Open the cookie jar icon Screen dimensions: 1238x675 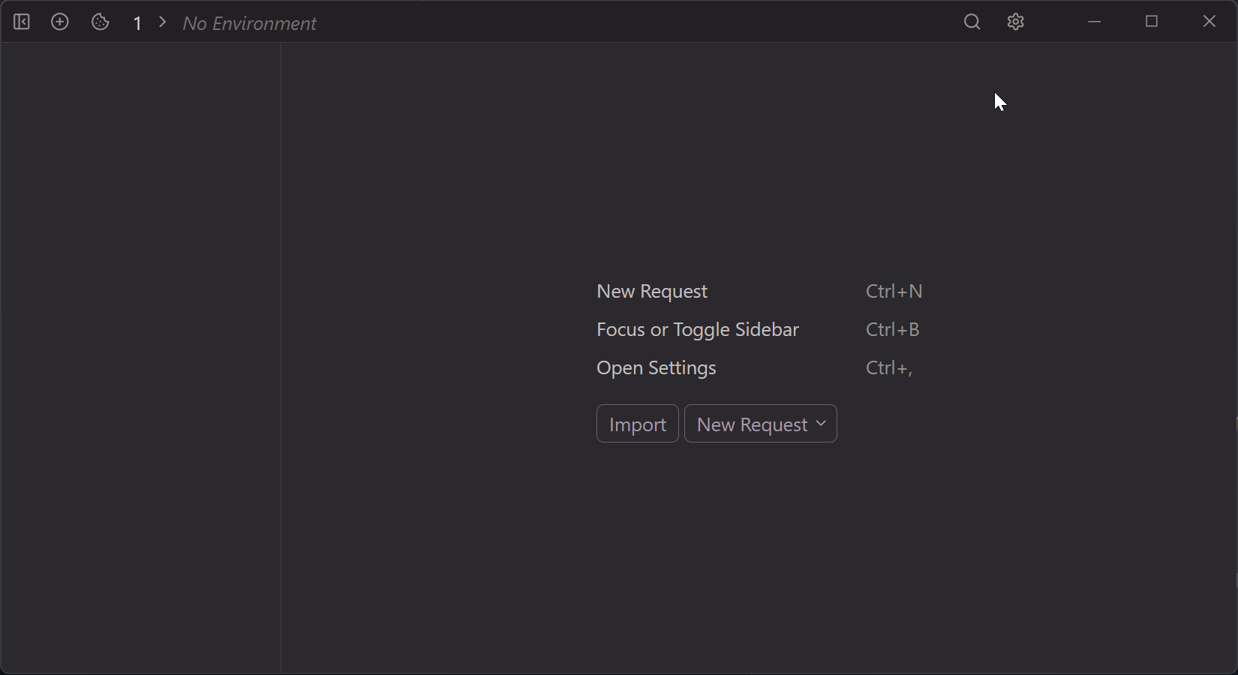[x=100, y=22]
